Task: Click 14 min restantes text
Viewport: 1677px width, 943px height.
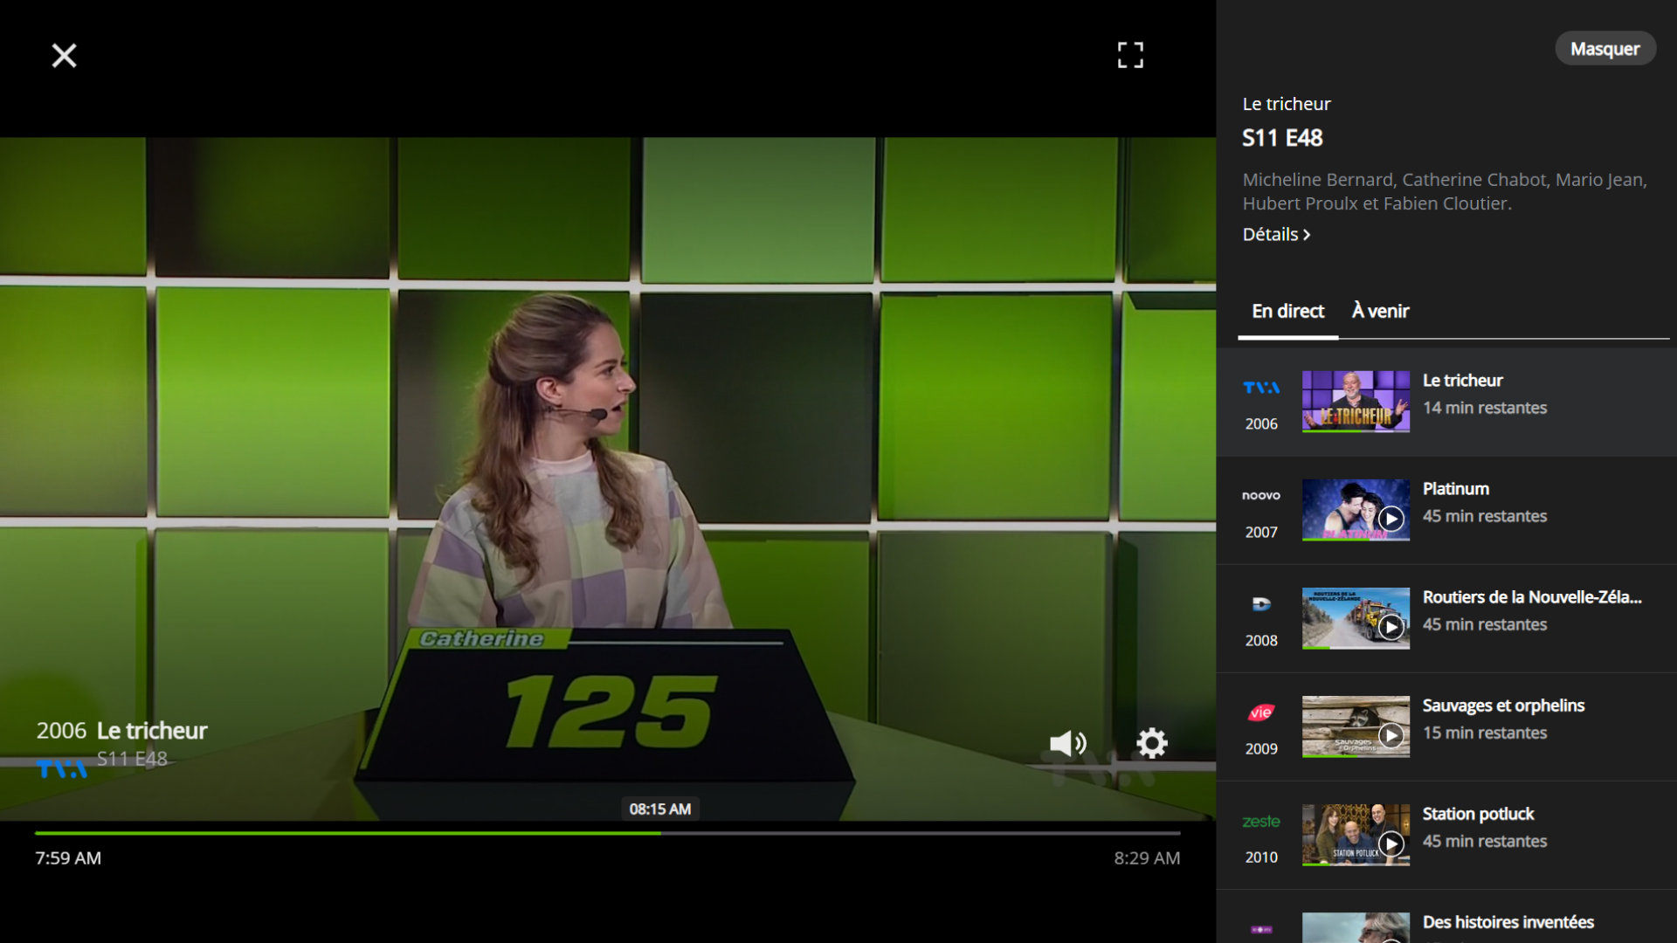Action: [1485, 408]
